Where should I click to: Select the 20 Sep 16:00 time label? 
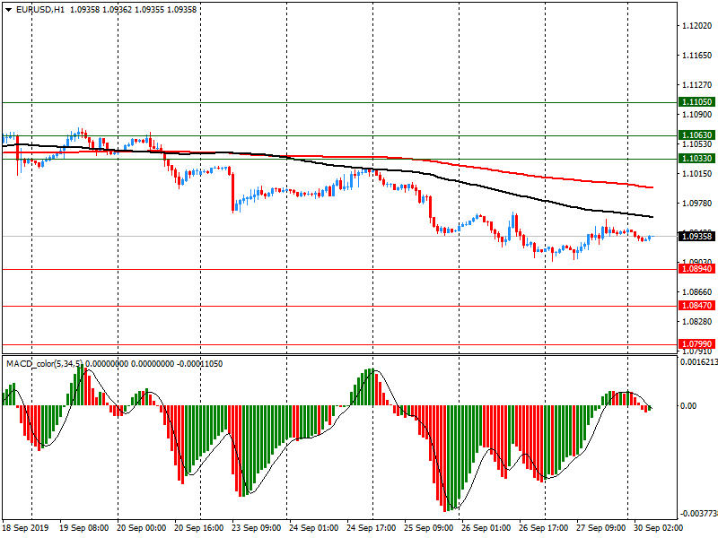point(198,527)
